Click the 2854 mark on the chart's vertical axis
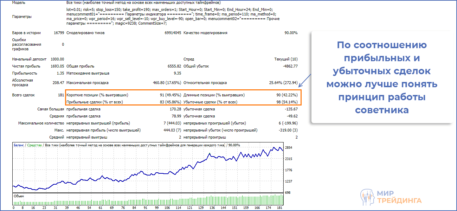The width and height of the screenshot is (457, 211). click(289, 147)
